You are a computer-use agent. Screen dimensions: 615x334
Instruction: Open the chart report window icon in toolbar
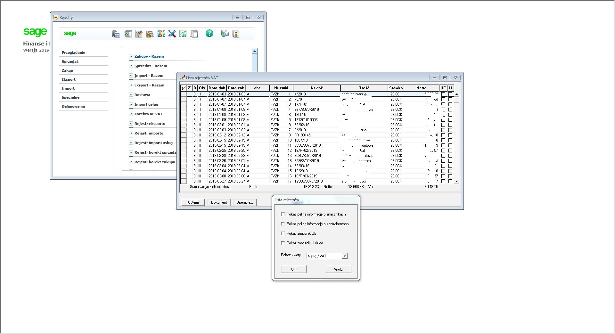(x=128, y=34)
